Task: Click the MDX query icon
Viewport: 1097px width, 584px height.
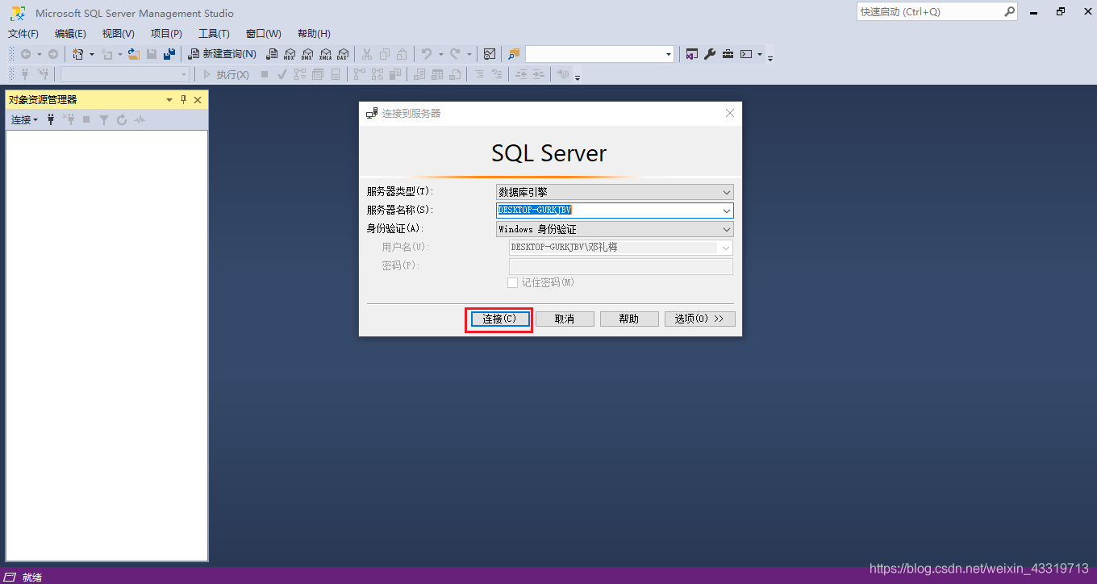Action: click(x=289, y=54)
